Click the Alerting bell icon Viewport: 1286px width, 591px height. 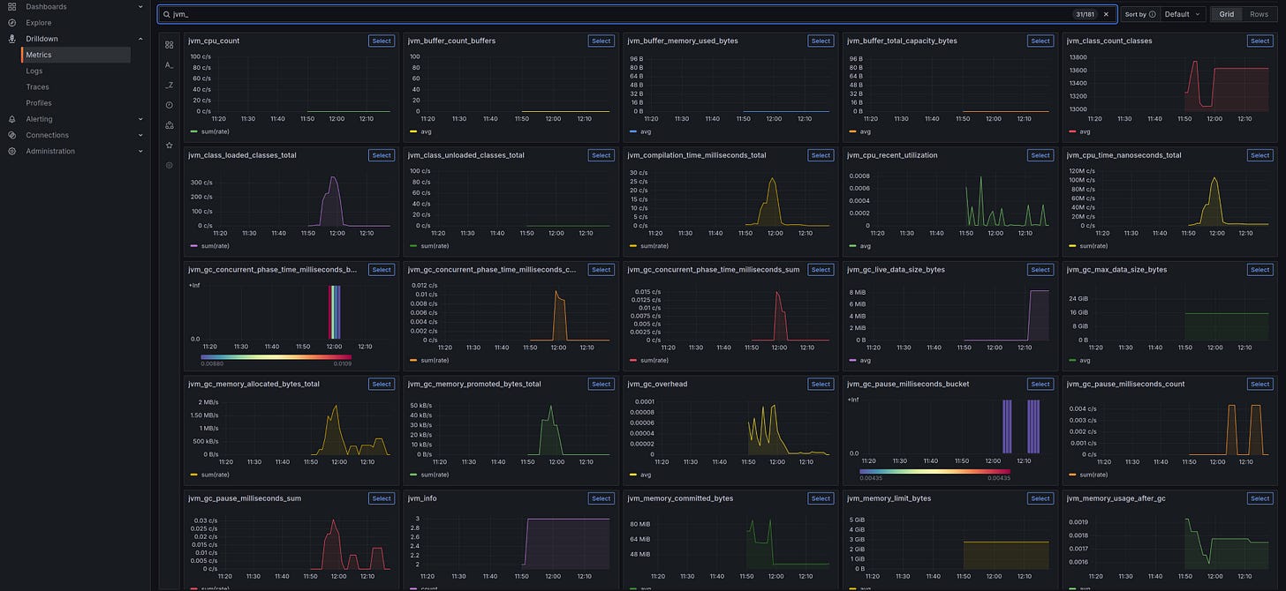click(x=11, y=119)
